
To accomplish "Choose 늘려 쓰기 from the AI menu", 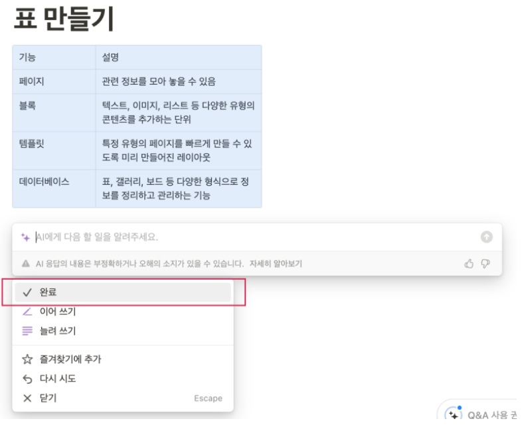I will point(123,332).
